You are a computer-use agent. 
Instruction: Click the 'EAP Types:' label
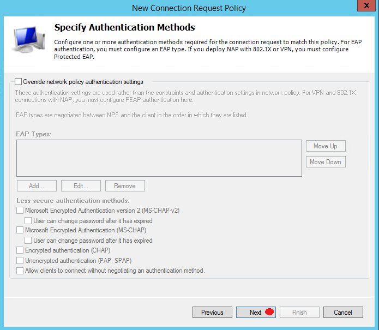coord(34,134)
